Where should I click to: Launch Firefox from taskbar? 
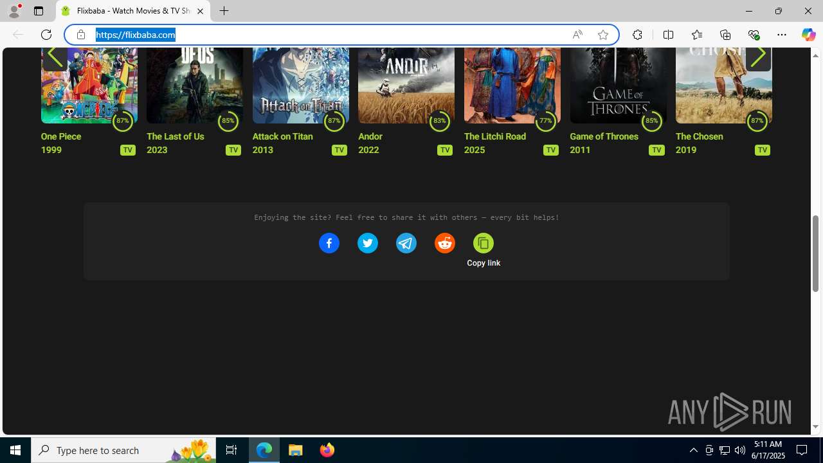pos(327,450)
